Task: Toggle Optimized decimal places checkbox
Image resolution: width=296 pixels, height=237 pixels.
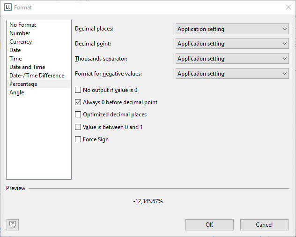Action: [x=78, y=115]
